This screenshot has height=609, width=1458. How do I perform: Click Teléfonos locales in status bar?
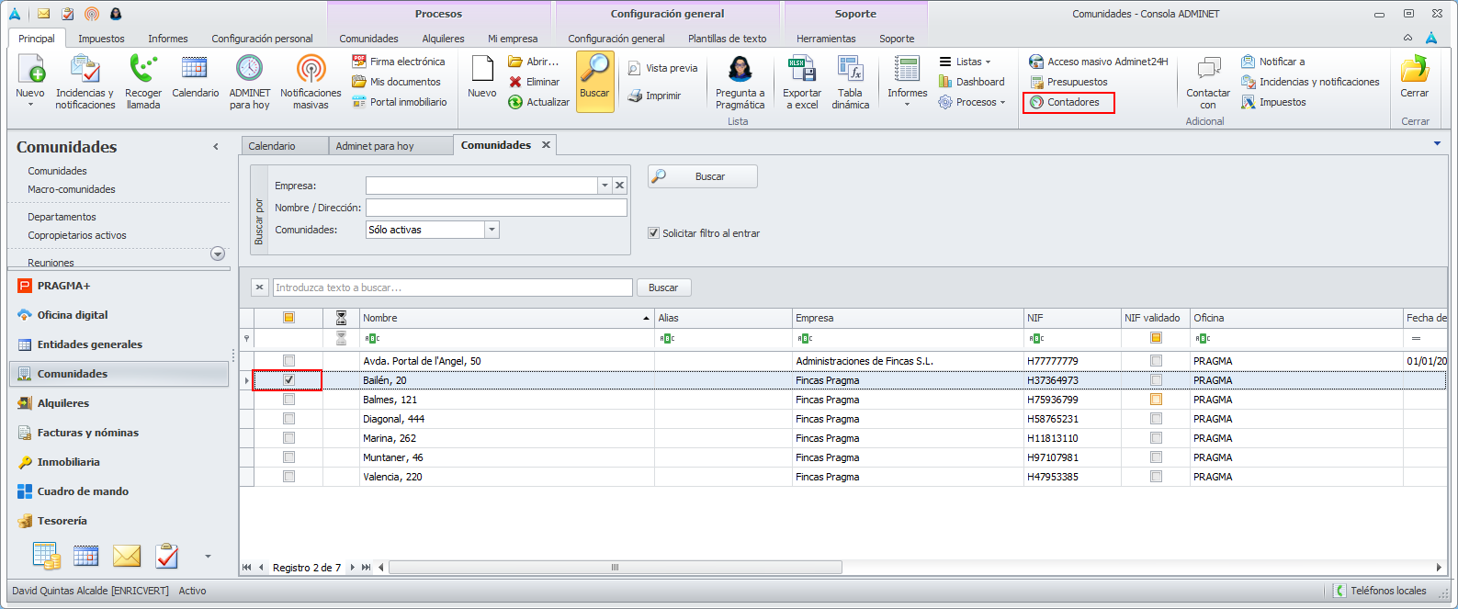(x=1381, y=591)
